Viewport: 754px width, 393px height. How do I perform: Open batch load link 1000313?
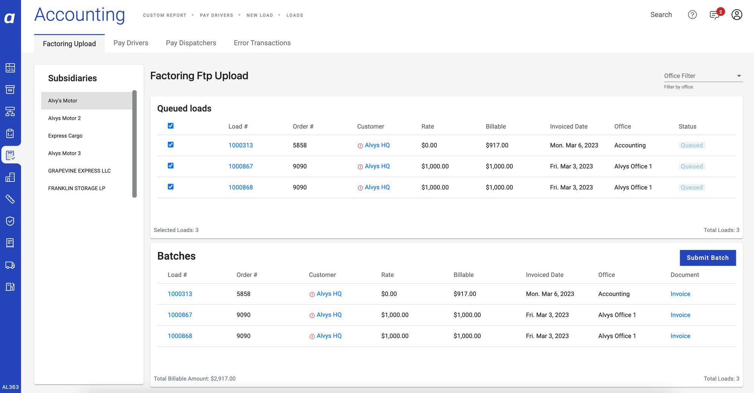coord(180,294)
